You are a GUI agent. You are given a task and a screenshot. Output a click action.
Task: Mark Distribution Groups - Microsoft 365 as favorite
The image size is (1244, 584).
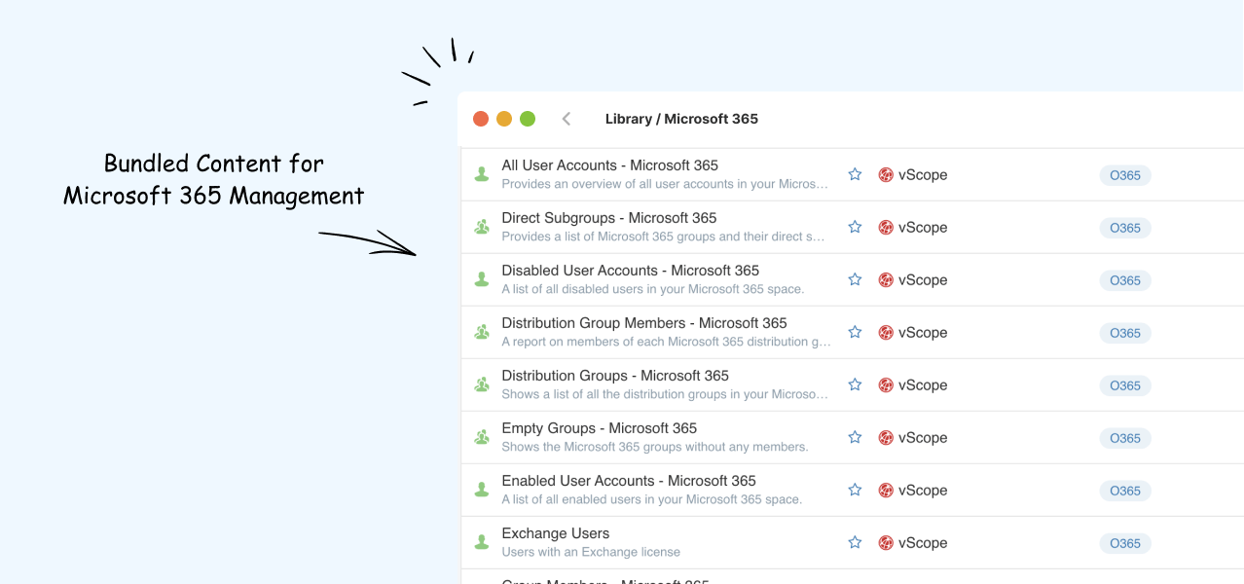[855, 384]
